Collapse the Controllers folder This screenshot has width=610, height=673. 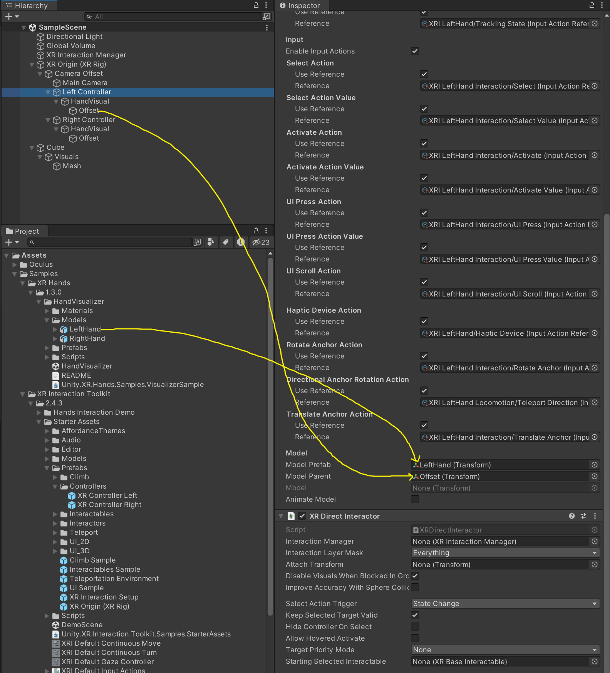55,486
